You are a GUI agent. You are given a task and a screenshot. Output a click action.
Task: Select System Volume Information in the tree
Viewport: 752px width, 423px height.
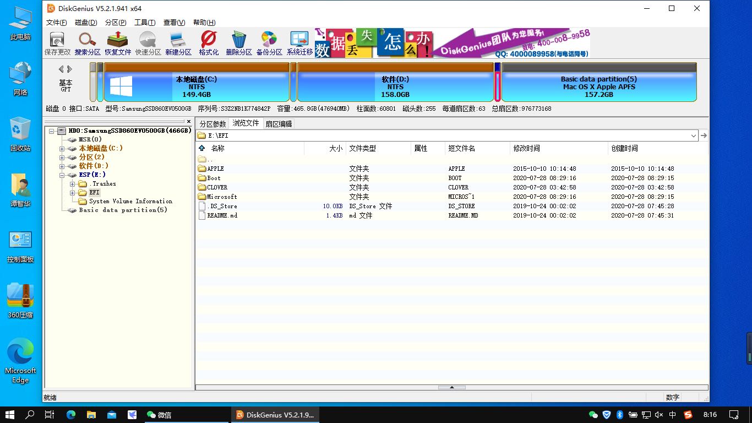click(130, 202)
